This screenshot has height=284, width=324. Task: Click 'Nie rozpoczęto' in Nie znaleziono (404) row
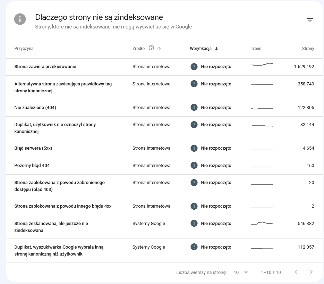click(x=216, y=107)
